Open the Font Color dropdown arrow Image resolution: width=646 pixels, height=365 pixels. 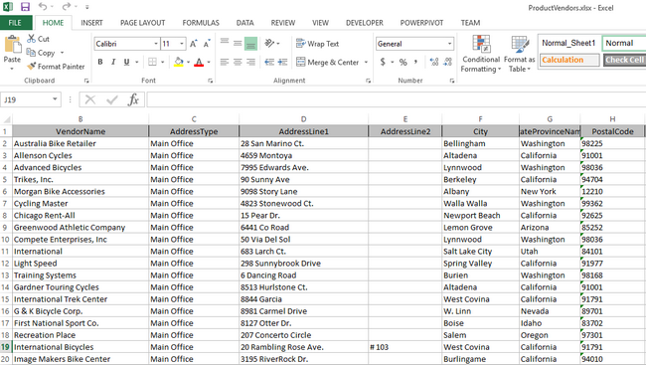[x=209, y=63]
